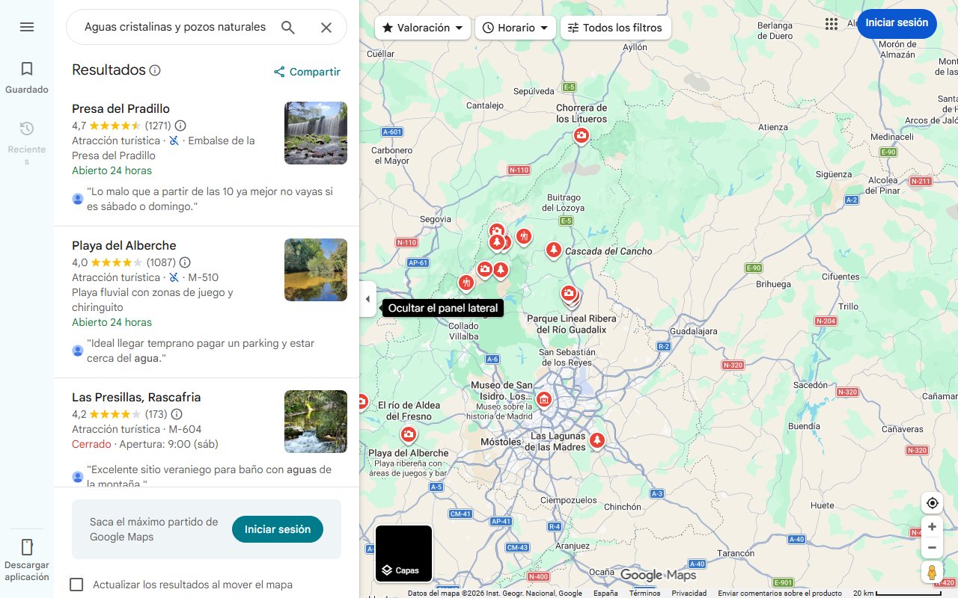Click the info icon next to Resultados
The image size is (958, 598).
[x=155, y=70]
